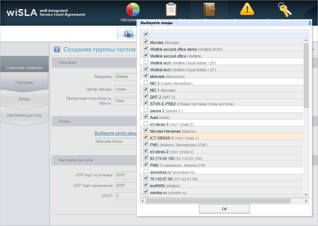Select the Москва Нагорная (Школа) row text

pos(173,131)
